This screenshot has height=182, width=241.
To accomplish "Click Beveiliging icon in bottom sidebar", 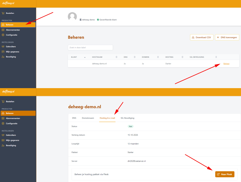I will 3,146.
